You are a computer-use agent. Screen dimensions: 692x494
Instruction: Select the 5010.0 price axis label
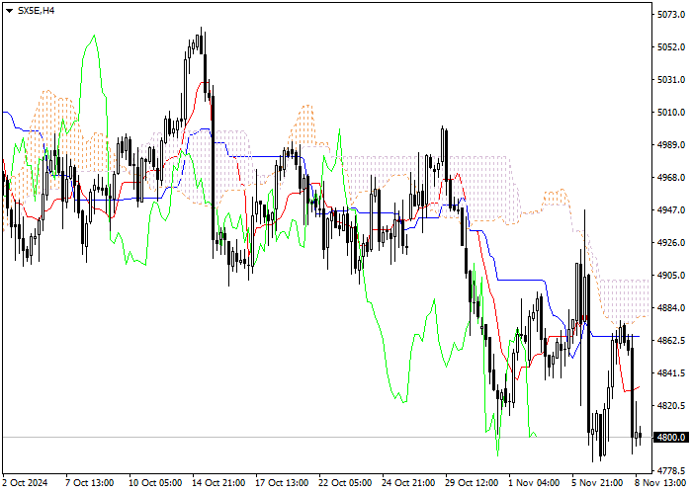(671, 113)
